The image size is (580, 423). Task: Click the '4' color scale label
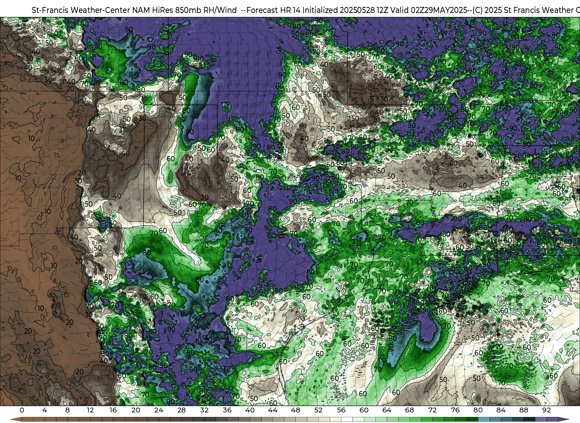[x=45, y=410]
